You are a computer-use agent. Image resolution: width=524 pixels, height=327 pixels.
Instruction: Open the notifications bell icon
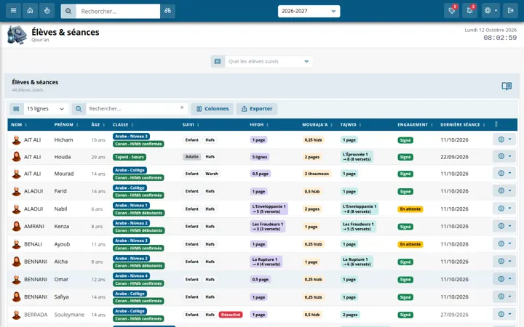pyautogui.click(x=469, y=11)
